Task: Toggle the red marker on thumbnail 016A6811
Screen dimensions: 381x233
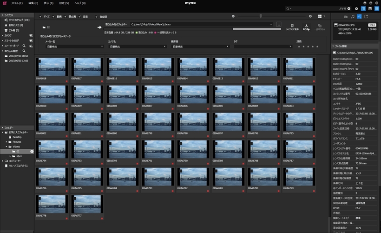Action: (314, 81)
